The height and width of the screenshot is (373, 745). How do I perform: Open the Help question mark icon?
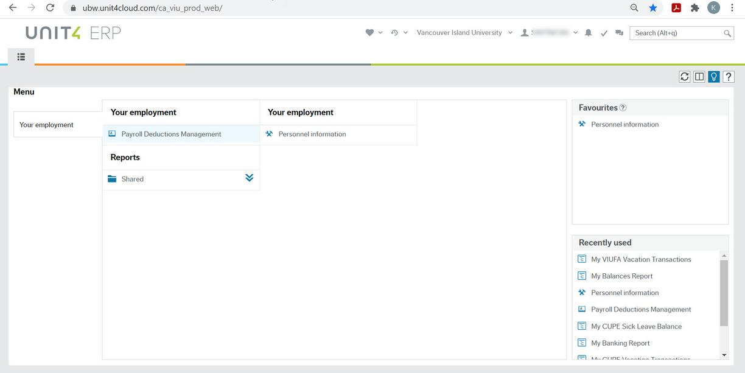coord(728,76)
